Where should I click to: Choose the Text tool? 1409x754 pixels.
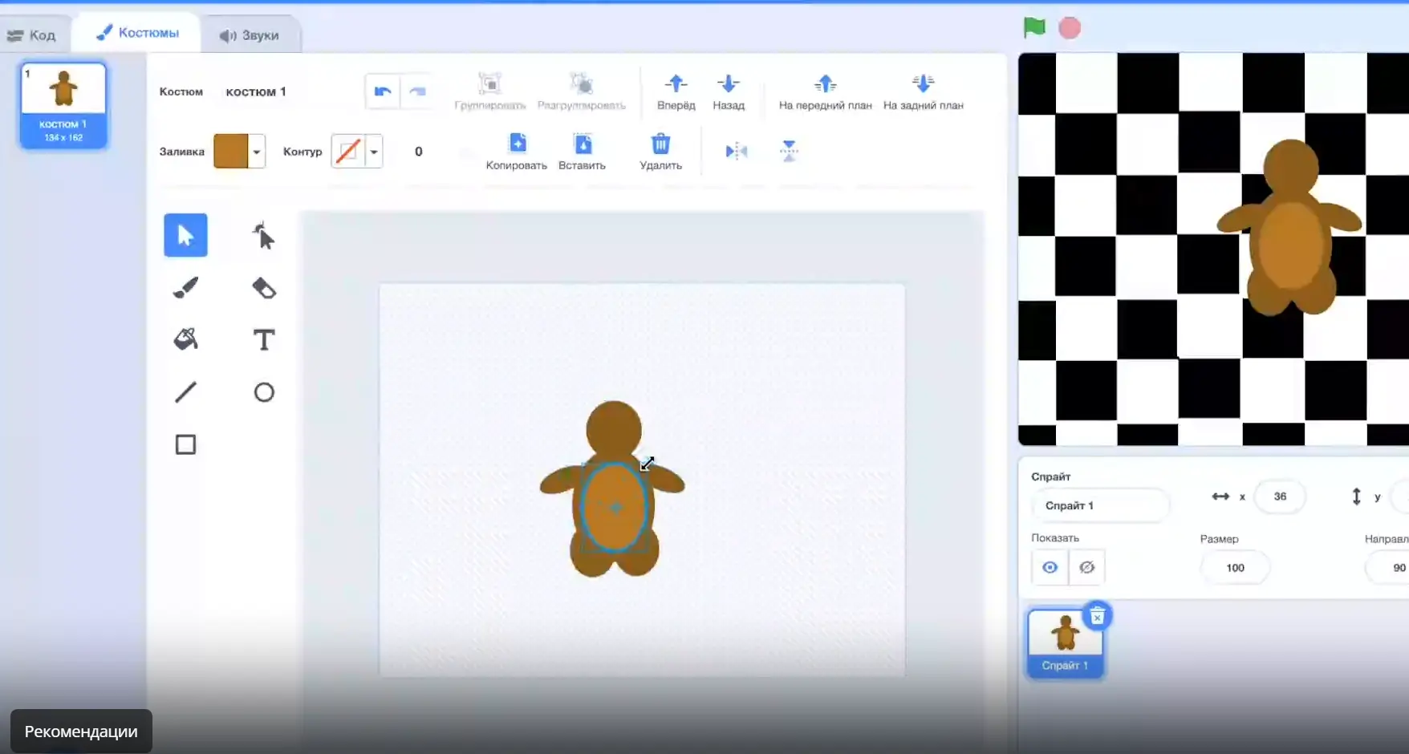pos(264,339)
